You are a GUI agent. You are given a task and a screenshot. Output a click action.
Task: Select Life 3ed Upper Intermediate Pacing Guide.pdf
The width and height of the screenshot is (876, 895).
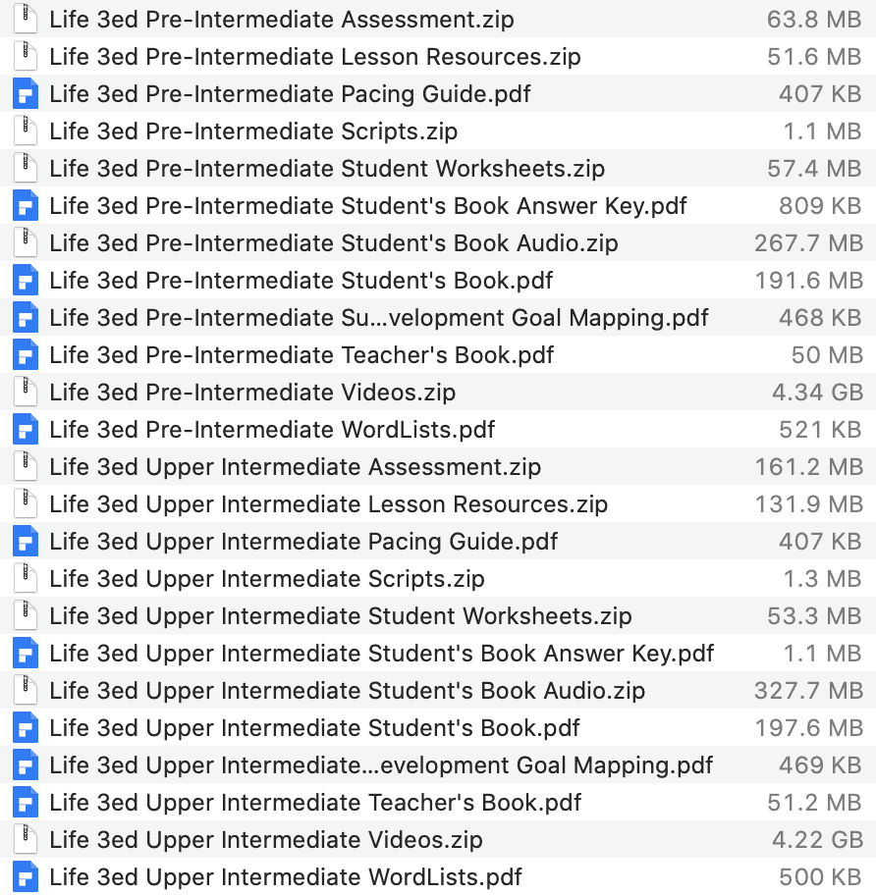tap(302, 542)
